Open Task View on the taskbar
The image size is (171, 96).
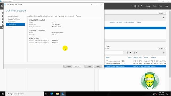point(46,94)
